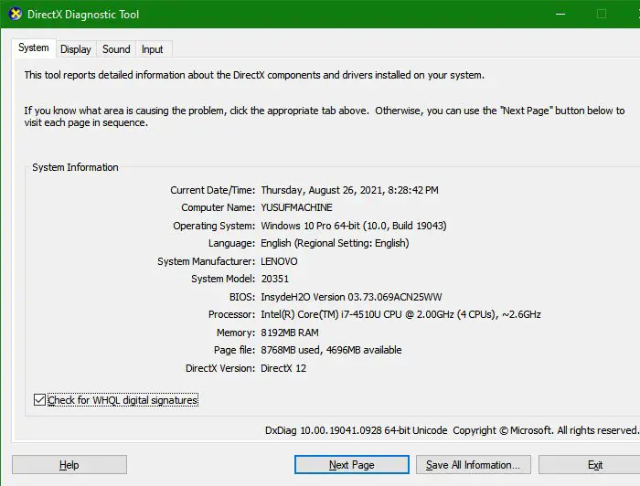
Task: Click the system model value 20351
Action: coord(274,279)
